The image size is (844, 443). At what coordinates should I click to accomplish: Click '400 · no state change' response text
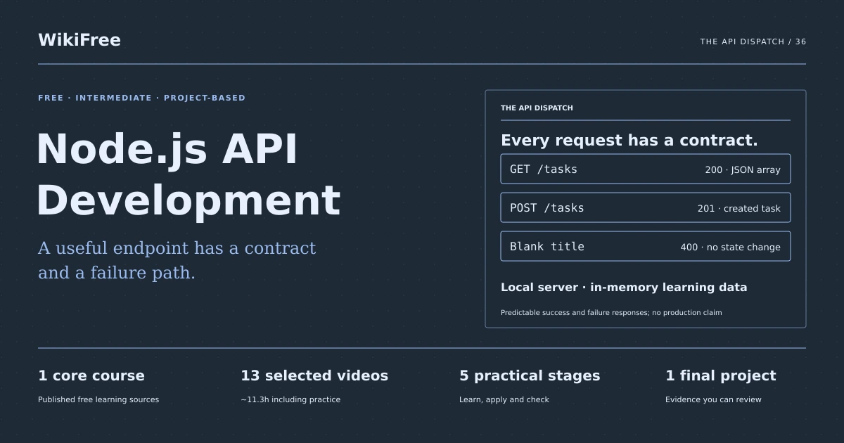click(x=731, y=247)
